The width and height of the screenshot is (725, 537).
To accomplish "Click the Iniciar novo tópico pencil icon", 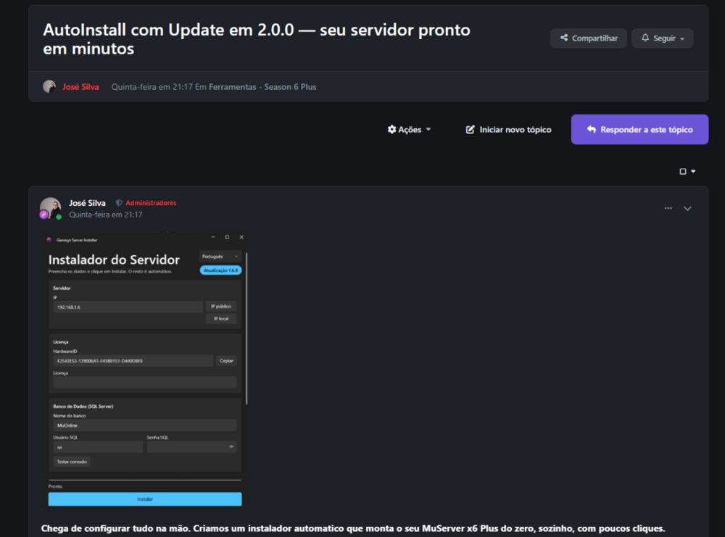I will pyautogui.click(x=470, y=130).
